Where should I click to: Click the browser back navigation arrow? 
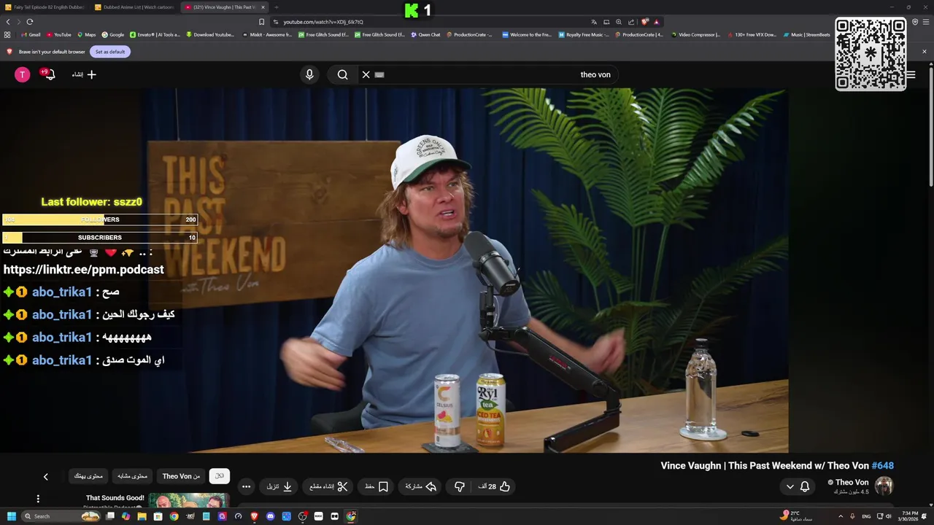coord(8,22)
